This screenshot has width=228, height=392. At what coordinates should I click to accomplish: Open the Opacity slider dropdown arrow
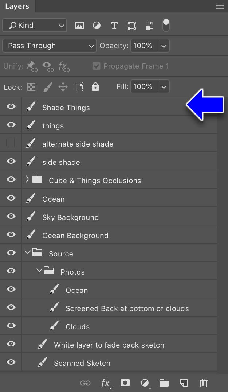click(x=164, y=46)
